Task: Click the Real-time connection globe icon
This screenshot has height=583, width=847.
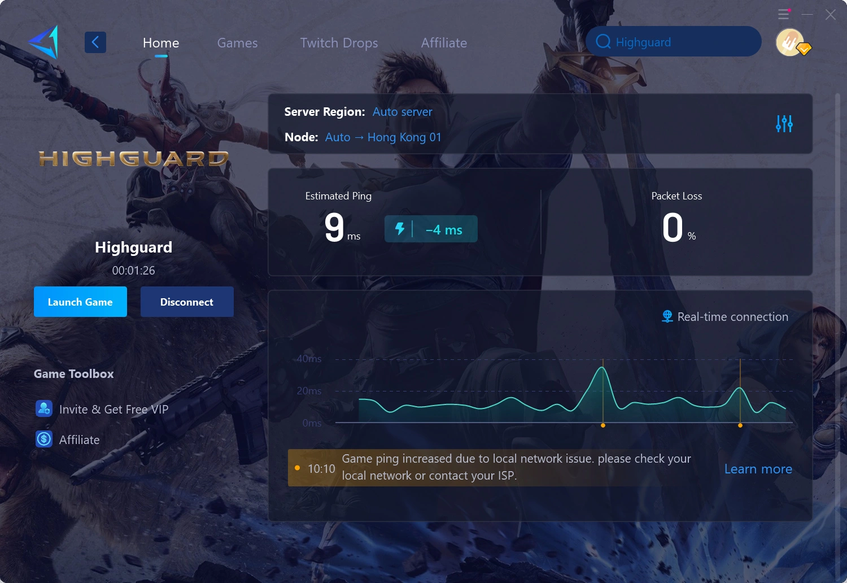Action: (x=666, y=316)
